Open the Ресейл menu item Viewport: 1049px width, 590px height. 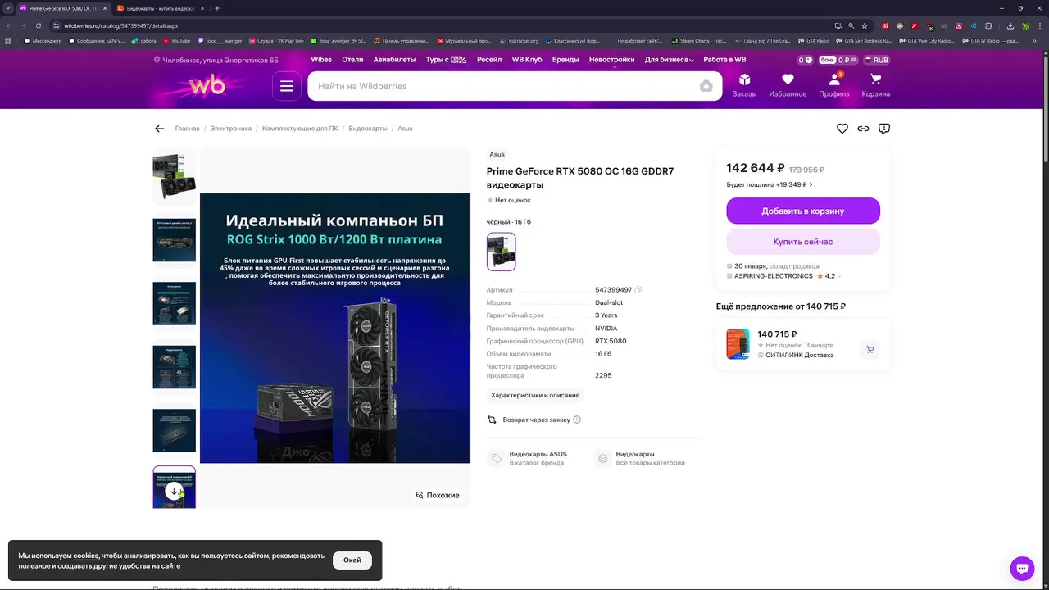489,60
